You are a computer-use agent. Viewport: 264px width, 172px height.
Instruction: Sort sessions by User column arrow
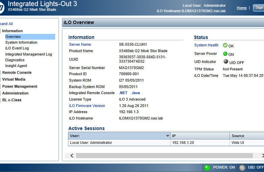click(x=168, y=136)
